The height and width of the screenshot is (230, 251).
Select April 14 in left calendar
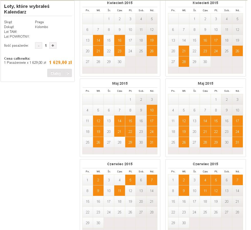point(98,40)
